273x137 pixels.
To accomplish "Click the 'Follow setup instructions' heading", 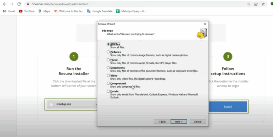I will (228, 71).
